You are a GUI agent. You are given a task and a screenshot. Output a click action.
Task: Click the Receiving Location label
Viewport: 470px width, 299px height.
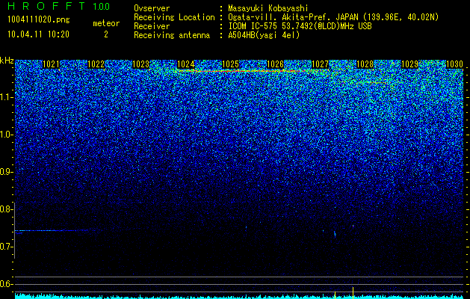pyautogui.click(x=174, y=17)
